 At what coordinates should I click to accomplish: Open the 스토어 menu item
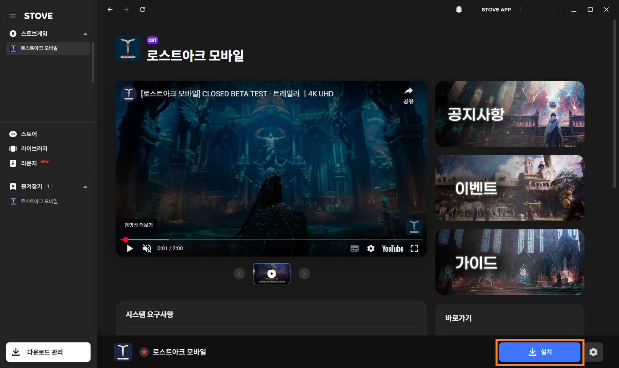click(28, 134)
